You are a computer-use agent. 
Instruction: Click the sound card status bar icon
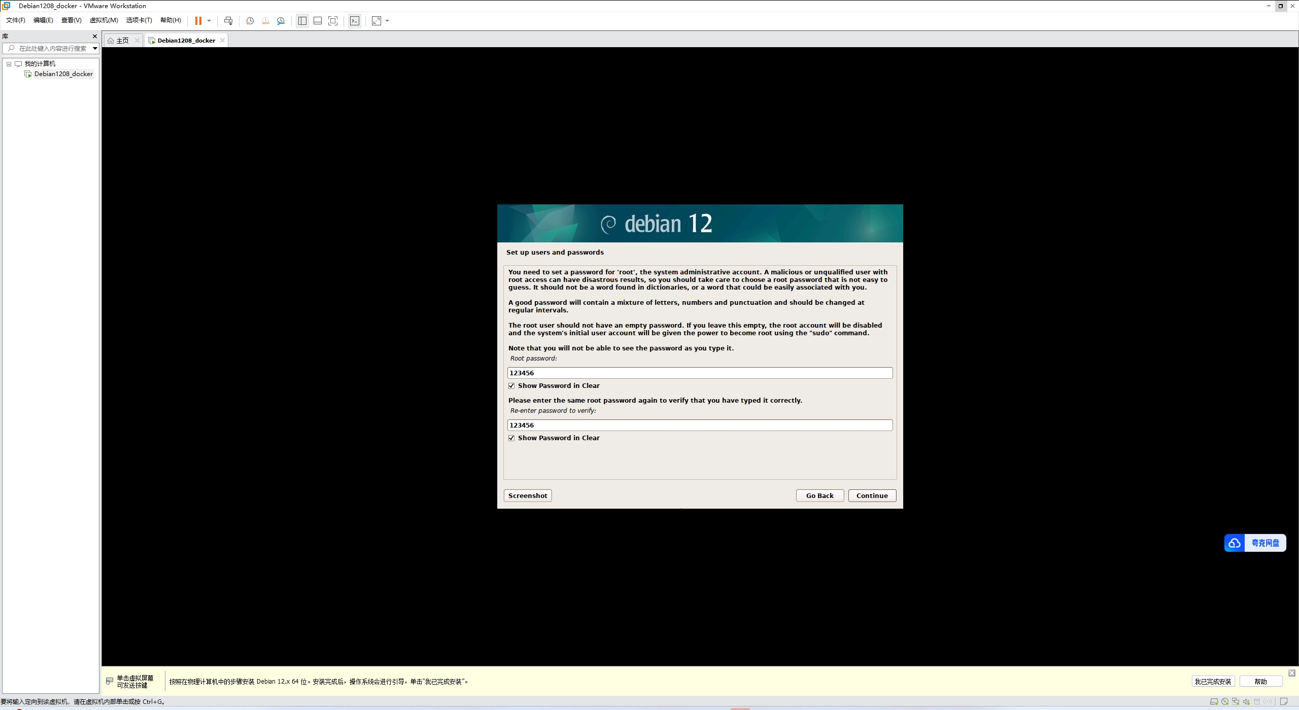tap(1246, 702)
